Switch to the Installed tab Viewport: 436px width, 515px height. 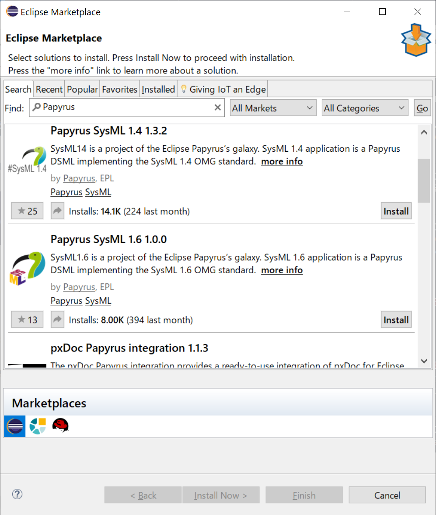pyautogui.click(x=158, y=89)
